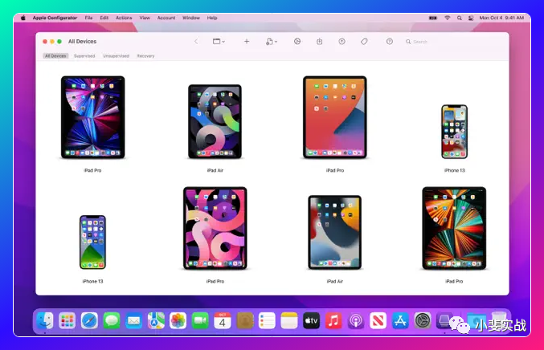Open Maps from the dock
This screenshot has height=350, width=544.
coord(156,320)
